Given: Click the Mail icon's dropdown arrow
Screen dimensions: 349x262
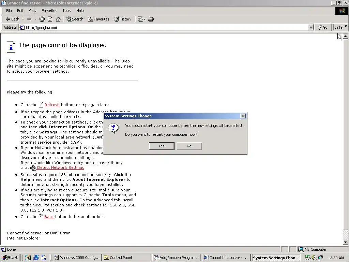Looking at the screenshot, I should (x=145, y=19).
